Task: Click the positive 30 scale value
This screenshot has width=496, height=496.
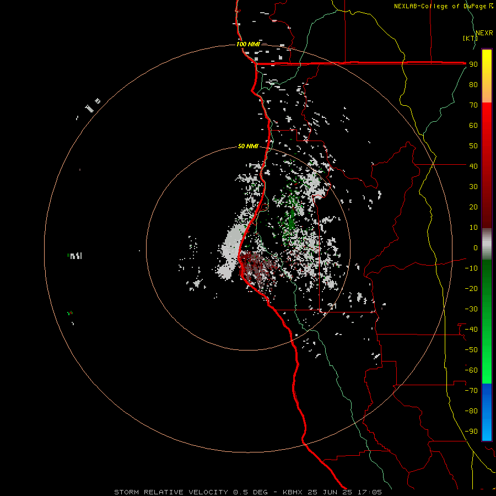Action: point(473,187)
